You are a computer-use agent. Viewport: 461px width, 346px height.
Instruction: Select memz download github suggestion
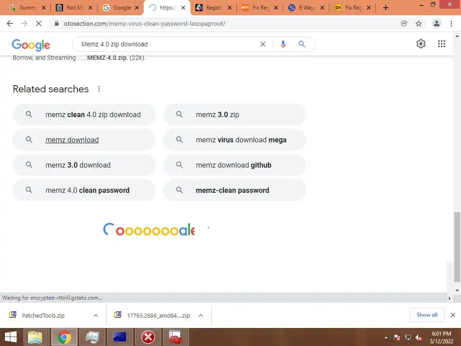234,165
